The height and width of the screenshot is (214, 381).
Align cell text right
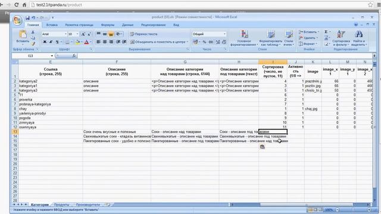[111, 42]
